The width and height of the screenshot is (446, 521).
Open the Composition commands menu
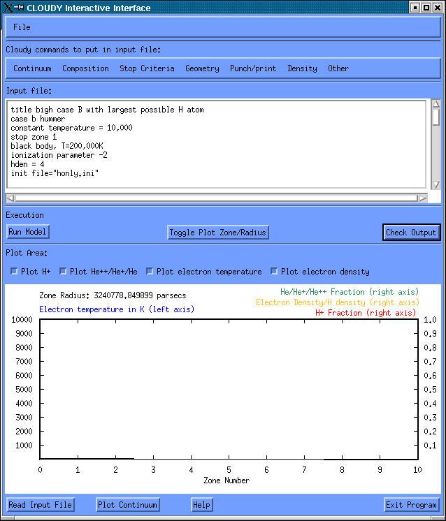[85, 68]
